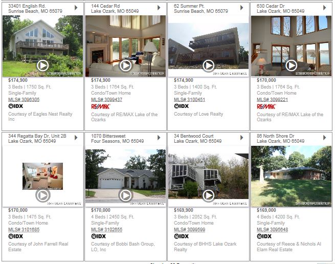Screen dimensions: 335x264
Task: Play video for 144 Cedar Rd listing
Action: (126, 65)
